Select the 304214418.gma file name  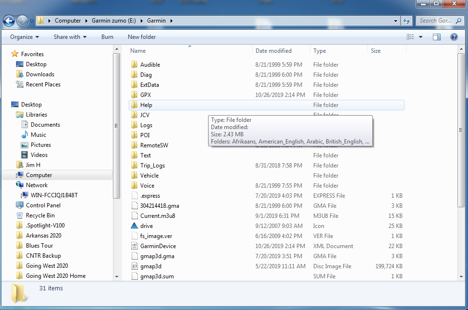click(160, 206)
